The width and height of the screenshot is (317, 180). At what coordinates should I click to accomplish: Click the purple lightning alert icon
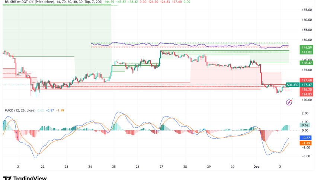point(291,101)
